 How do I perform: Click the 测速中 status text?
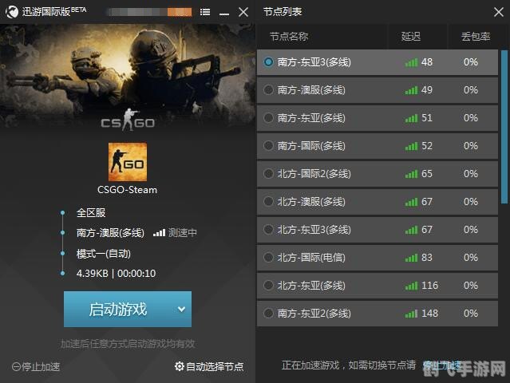click(183, 233)
